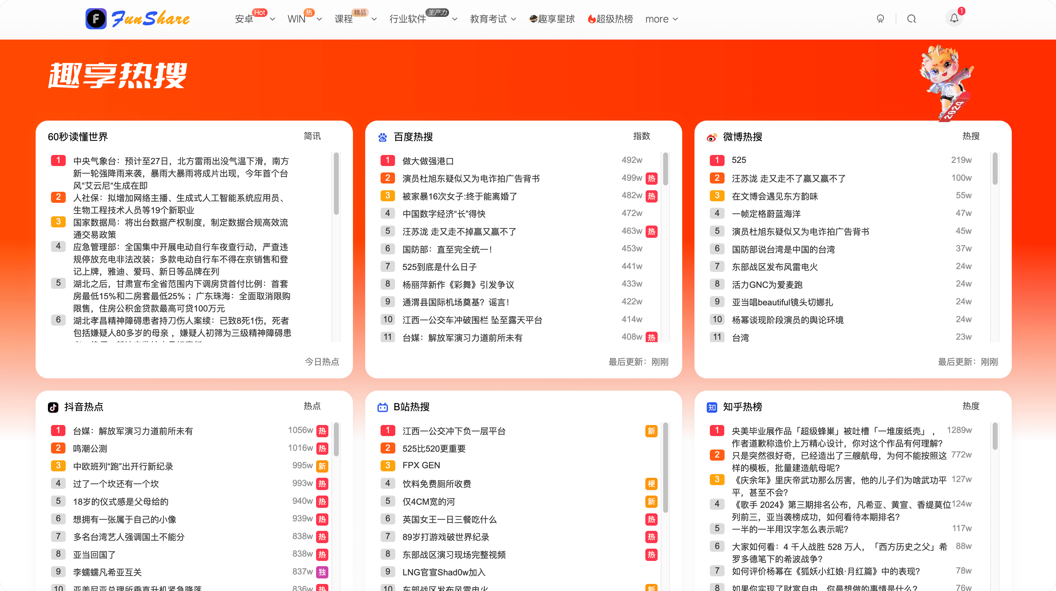Click the 趣享热搜 banner heading

[118, 75]
